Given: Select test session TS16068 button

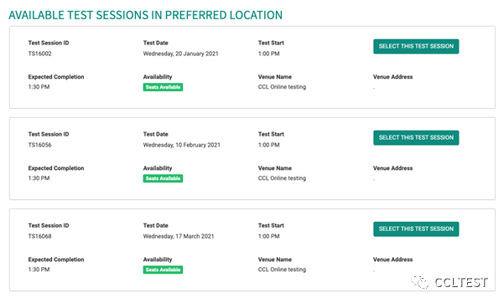Looking at the screenshot, I should pos(416,229).
